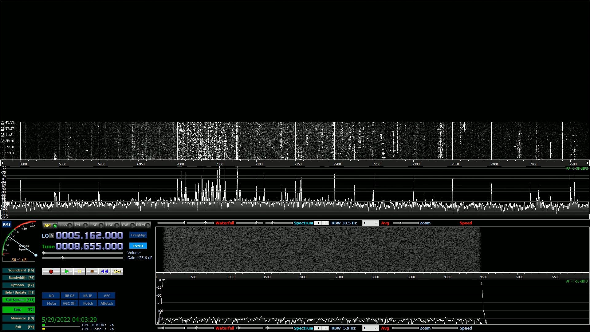Stop playback with the square stop icon
This screenshot has width=590, height=332.
pos(92,271)
